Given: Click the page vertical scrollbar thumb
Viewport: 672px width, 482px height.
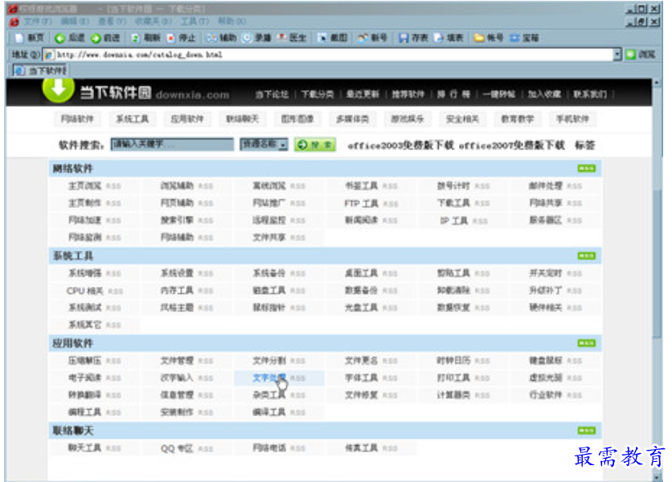Looking at the screenshot, I should pyautogui.click(x=657, y=263).
